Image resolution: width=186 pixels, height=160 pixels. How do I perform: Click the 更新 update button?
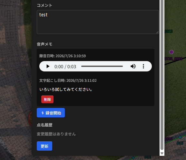pos(44,146)
